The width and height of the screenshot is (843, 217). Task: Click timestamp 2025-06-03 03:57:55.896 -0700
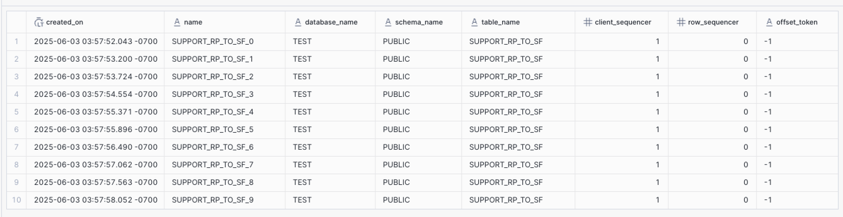(x=96, y=130)
